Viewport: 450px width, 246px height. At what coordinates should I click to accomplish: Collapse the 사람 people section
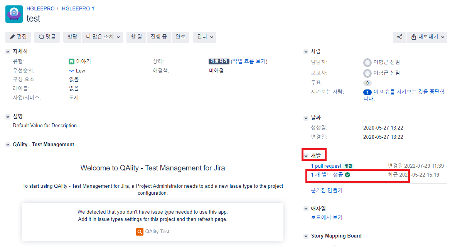306,52
